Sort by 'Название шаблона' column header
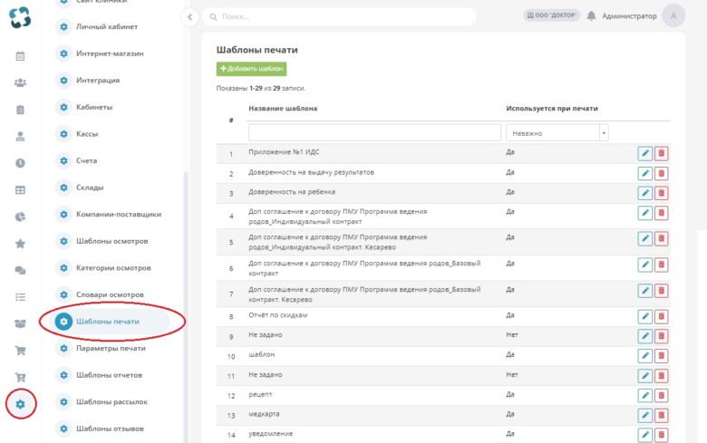The width and height of the screenshot is (707, 443). [x=283, y=109]
